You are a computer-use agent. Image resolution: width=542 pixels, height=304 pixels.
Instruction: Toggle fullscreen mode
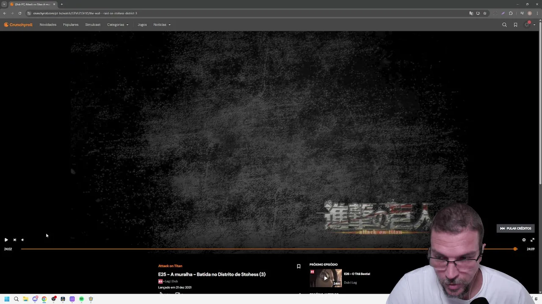[x=532, y=240]
